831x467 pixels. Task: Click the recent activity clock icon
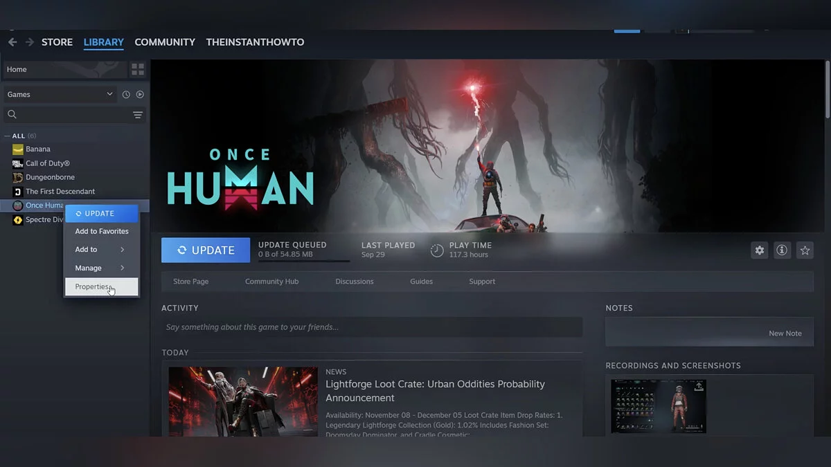point(126,95)
